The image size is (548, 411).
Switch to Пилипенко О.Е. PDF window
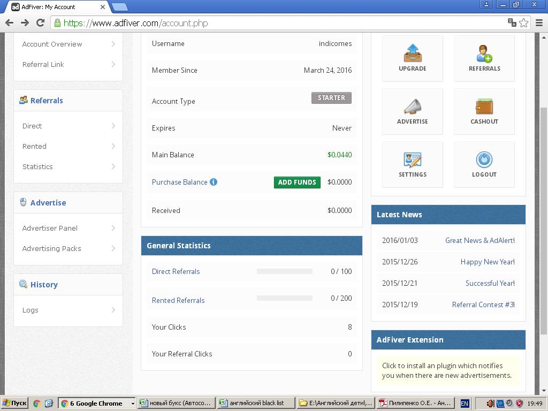[x=415, y=404]
